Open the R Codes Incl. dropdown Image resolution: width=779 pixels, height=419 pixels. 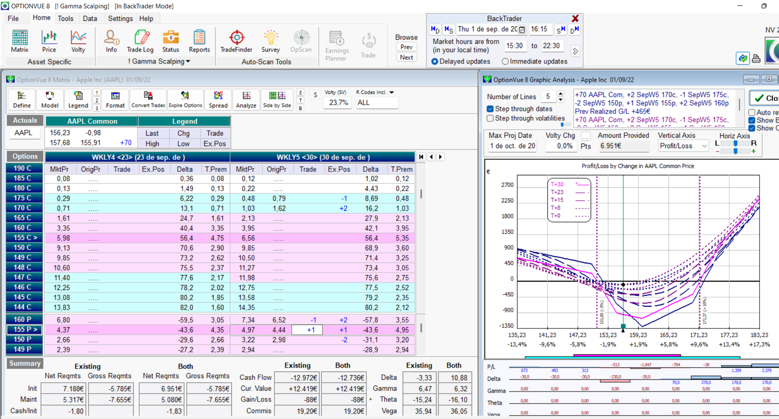391,92
